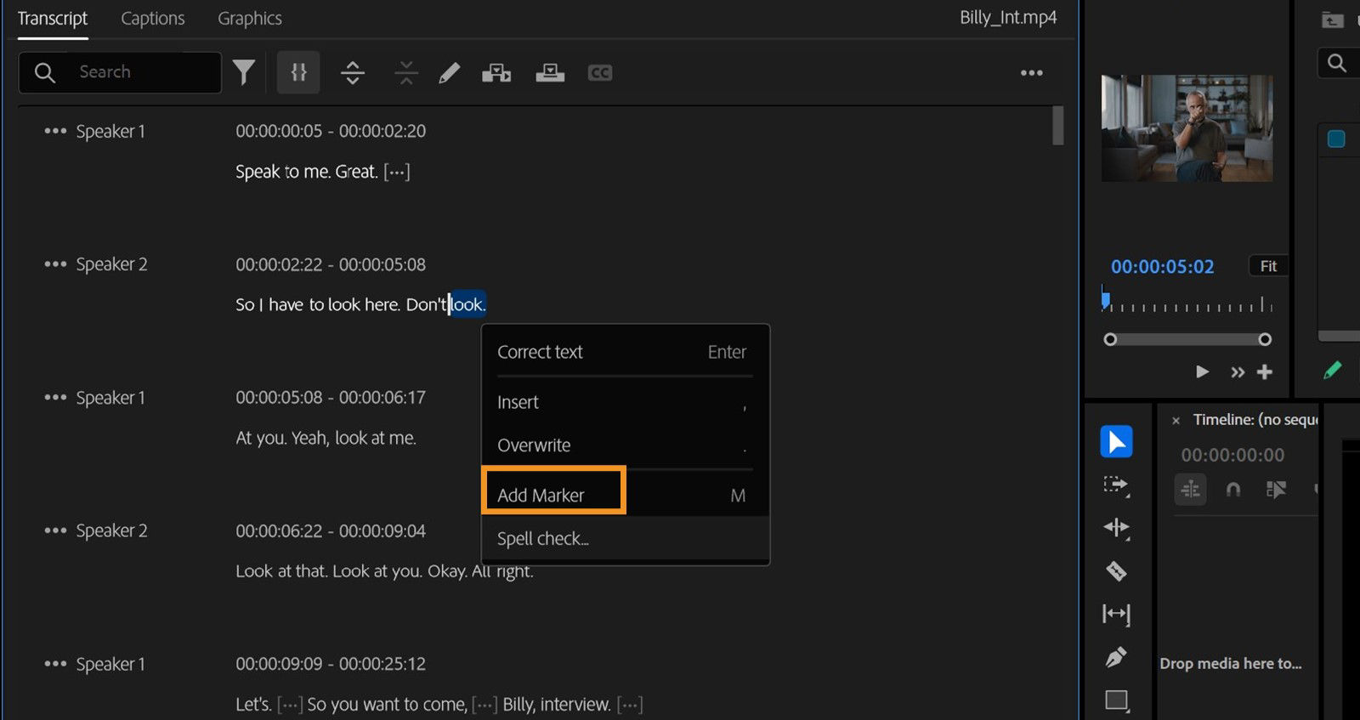
Task: Toggle the show pauses button in transcript toolbar
Action: pos(298,72)
